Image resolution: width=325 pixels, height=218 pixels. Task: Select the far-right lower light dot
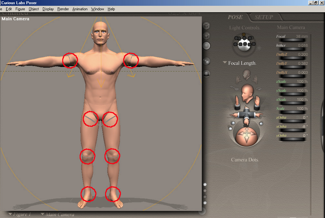(x=254, y=44)
